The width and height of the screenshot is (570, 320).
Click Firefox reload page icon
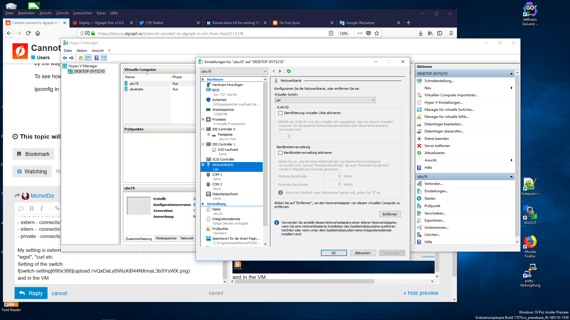click(x=28, y=33)
